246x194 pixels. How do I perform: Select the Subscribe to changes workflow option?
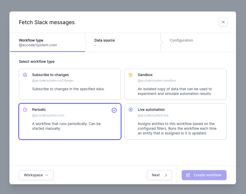click(x=70, y=84)
